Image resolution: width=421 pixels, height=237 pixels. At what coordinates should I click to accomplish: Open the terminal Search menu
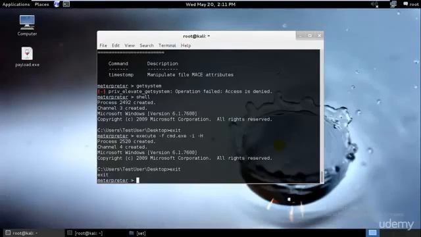[147, 45]
